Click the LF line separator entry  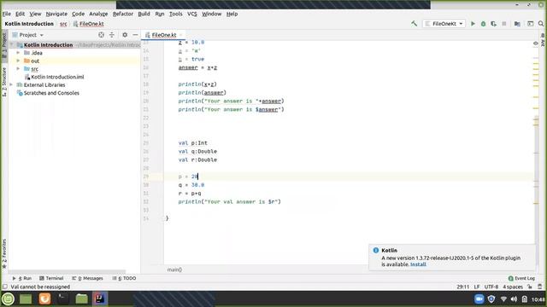(477, 287)
